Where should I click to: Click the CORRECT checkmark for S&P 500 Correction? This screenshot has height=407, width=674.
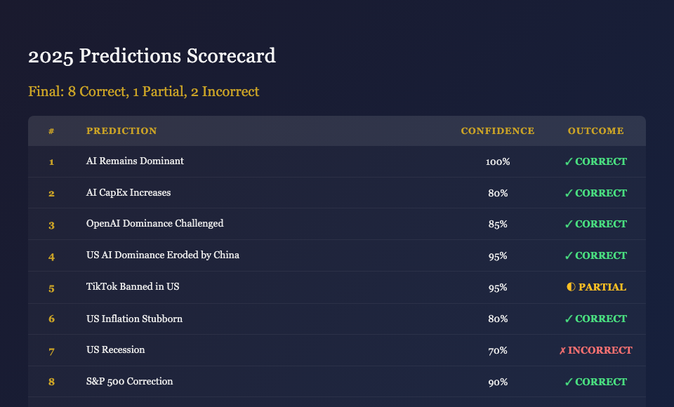coord(569,382)
